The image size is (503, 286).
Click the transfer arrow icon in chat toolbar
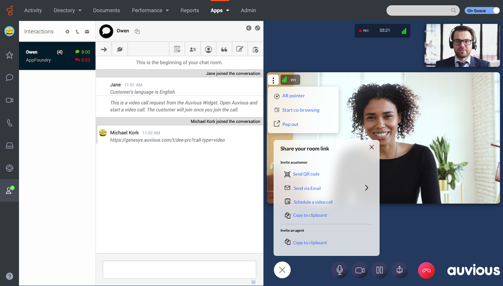pyautogui.click(x=104, y=49)
